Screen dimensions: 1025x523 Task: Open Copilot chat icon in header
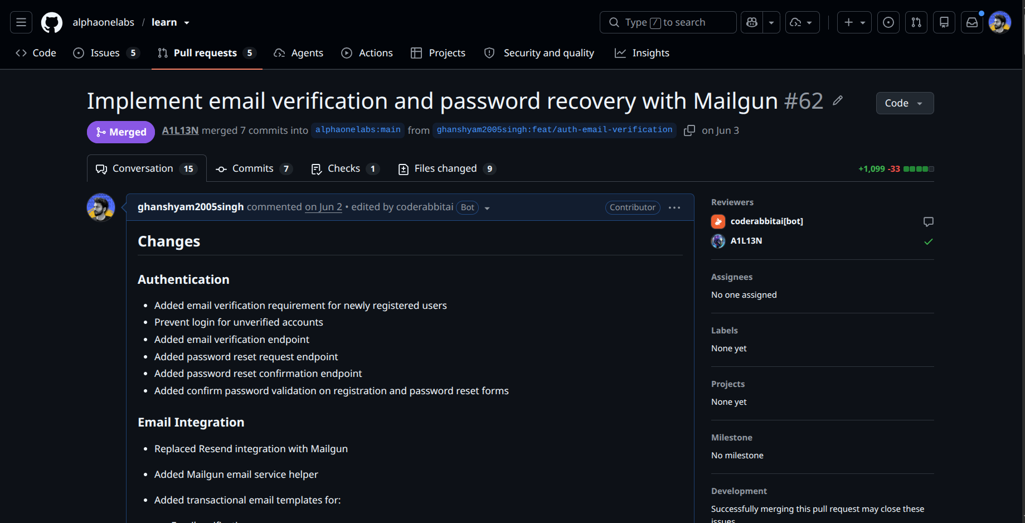752,22
